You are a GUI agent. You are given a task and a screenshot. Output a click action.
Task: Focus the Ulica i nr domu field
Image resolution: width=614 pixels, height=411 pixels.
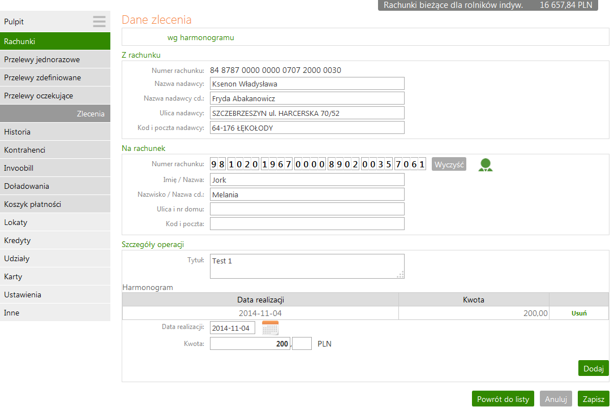pyautogui.click(x=307, y=209)
